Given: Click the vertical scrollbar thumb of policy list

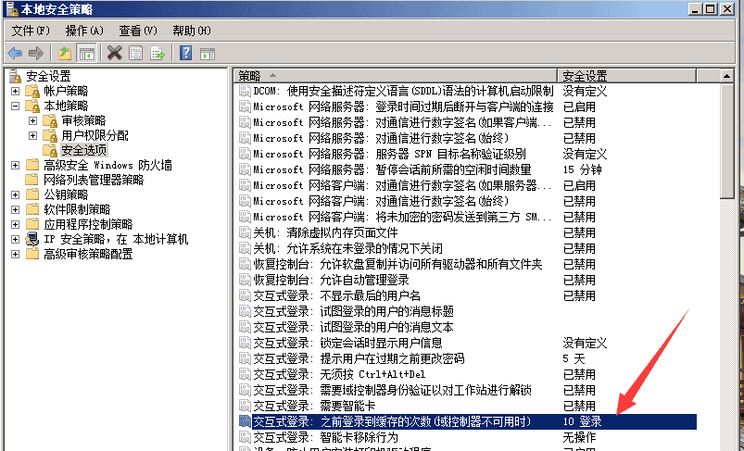Looking at the screenshot, I should coord(727,141).
